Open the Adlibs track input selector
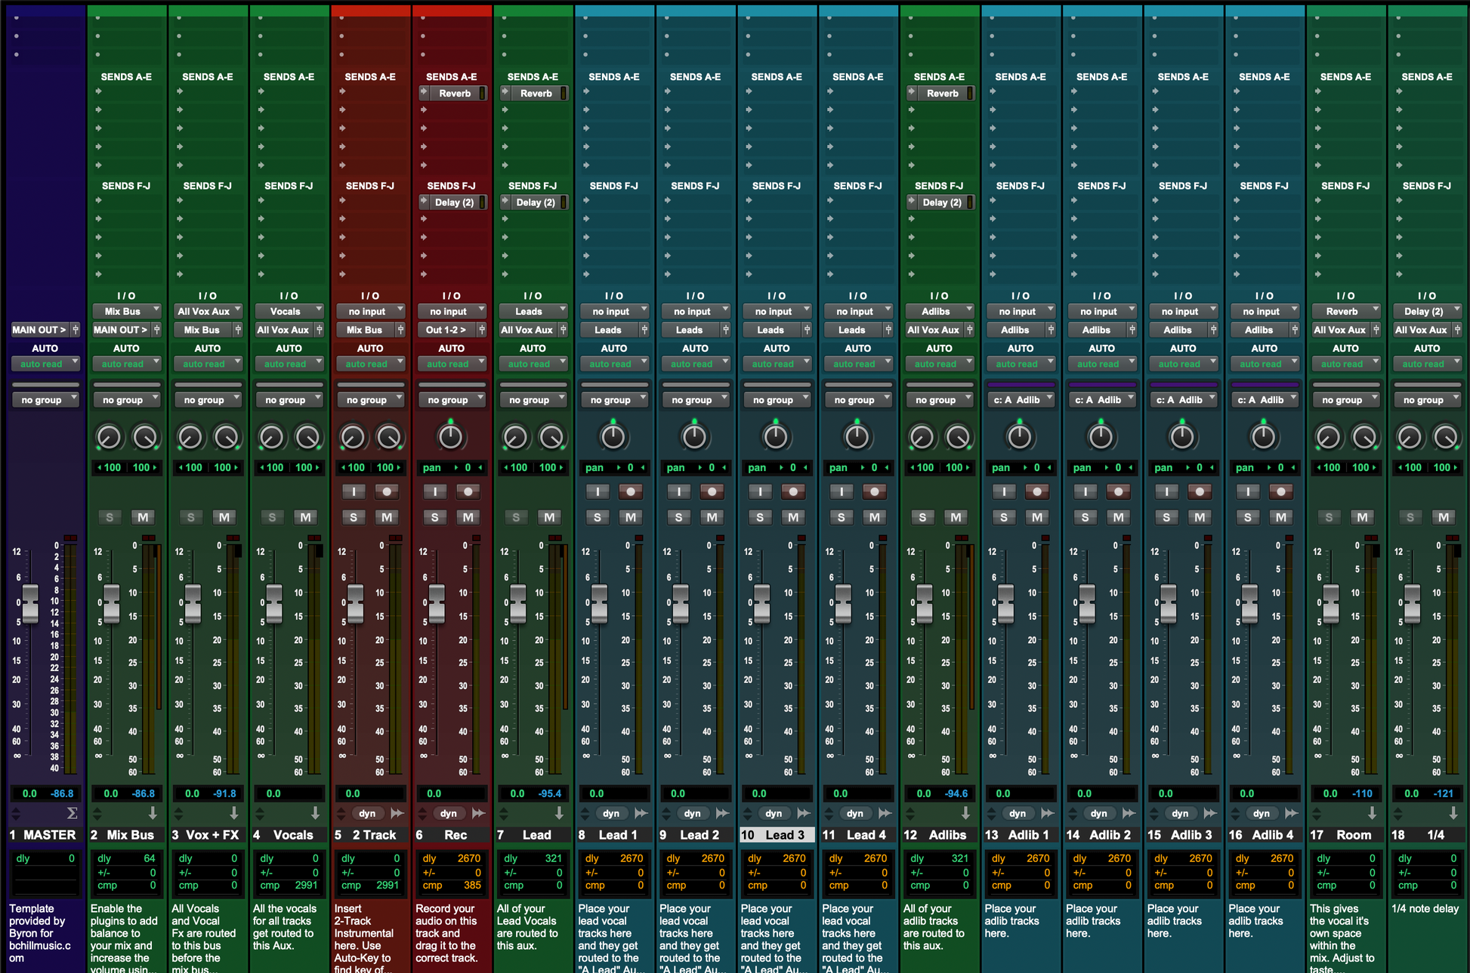The height and width of the screenshot is (973, 1470). tap(939, 311)
